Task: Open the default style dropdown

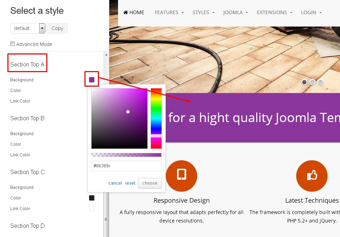Action: (x=28, y=28)
